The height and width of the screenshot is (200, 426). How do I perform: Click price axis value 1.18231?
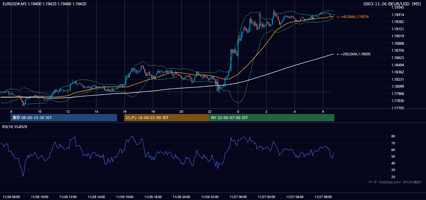tap(398, 79)
